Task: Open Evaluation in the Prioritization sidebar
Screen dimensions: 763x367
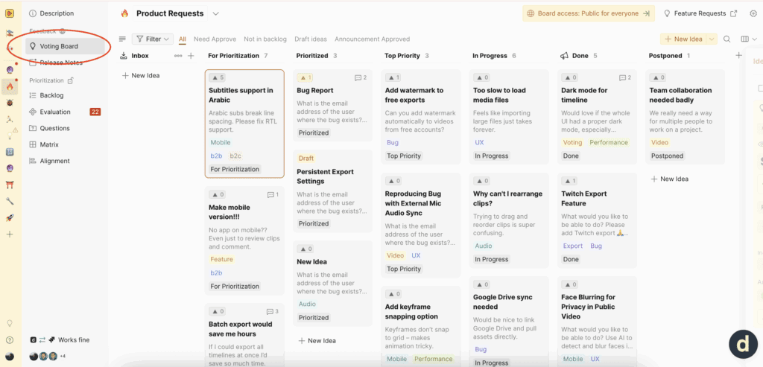Action: 55,112
